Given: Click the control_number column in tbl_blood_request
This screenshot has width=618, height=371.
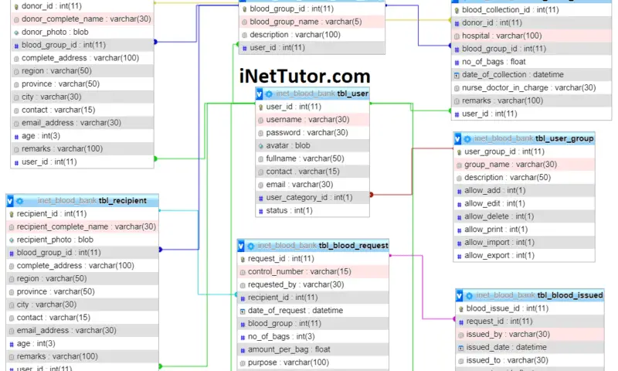Looking at the screenshot, I should pos(300,271).
